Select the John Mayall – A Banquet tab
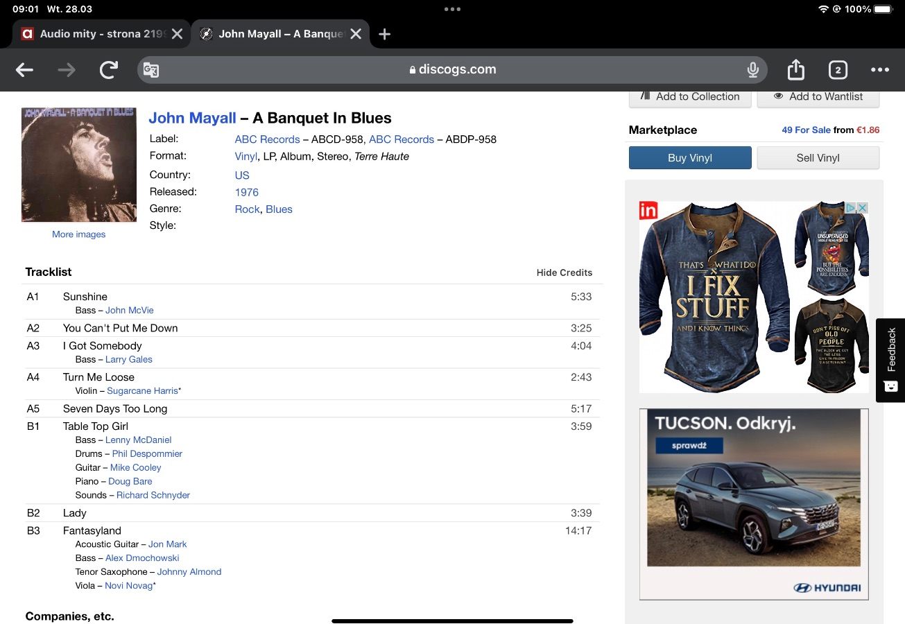The height and width of the screenshot is (624, 905). click(280, 34)
